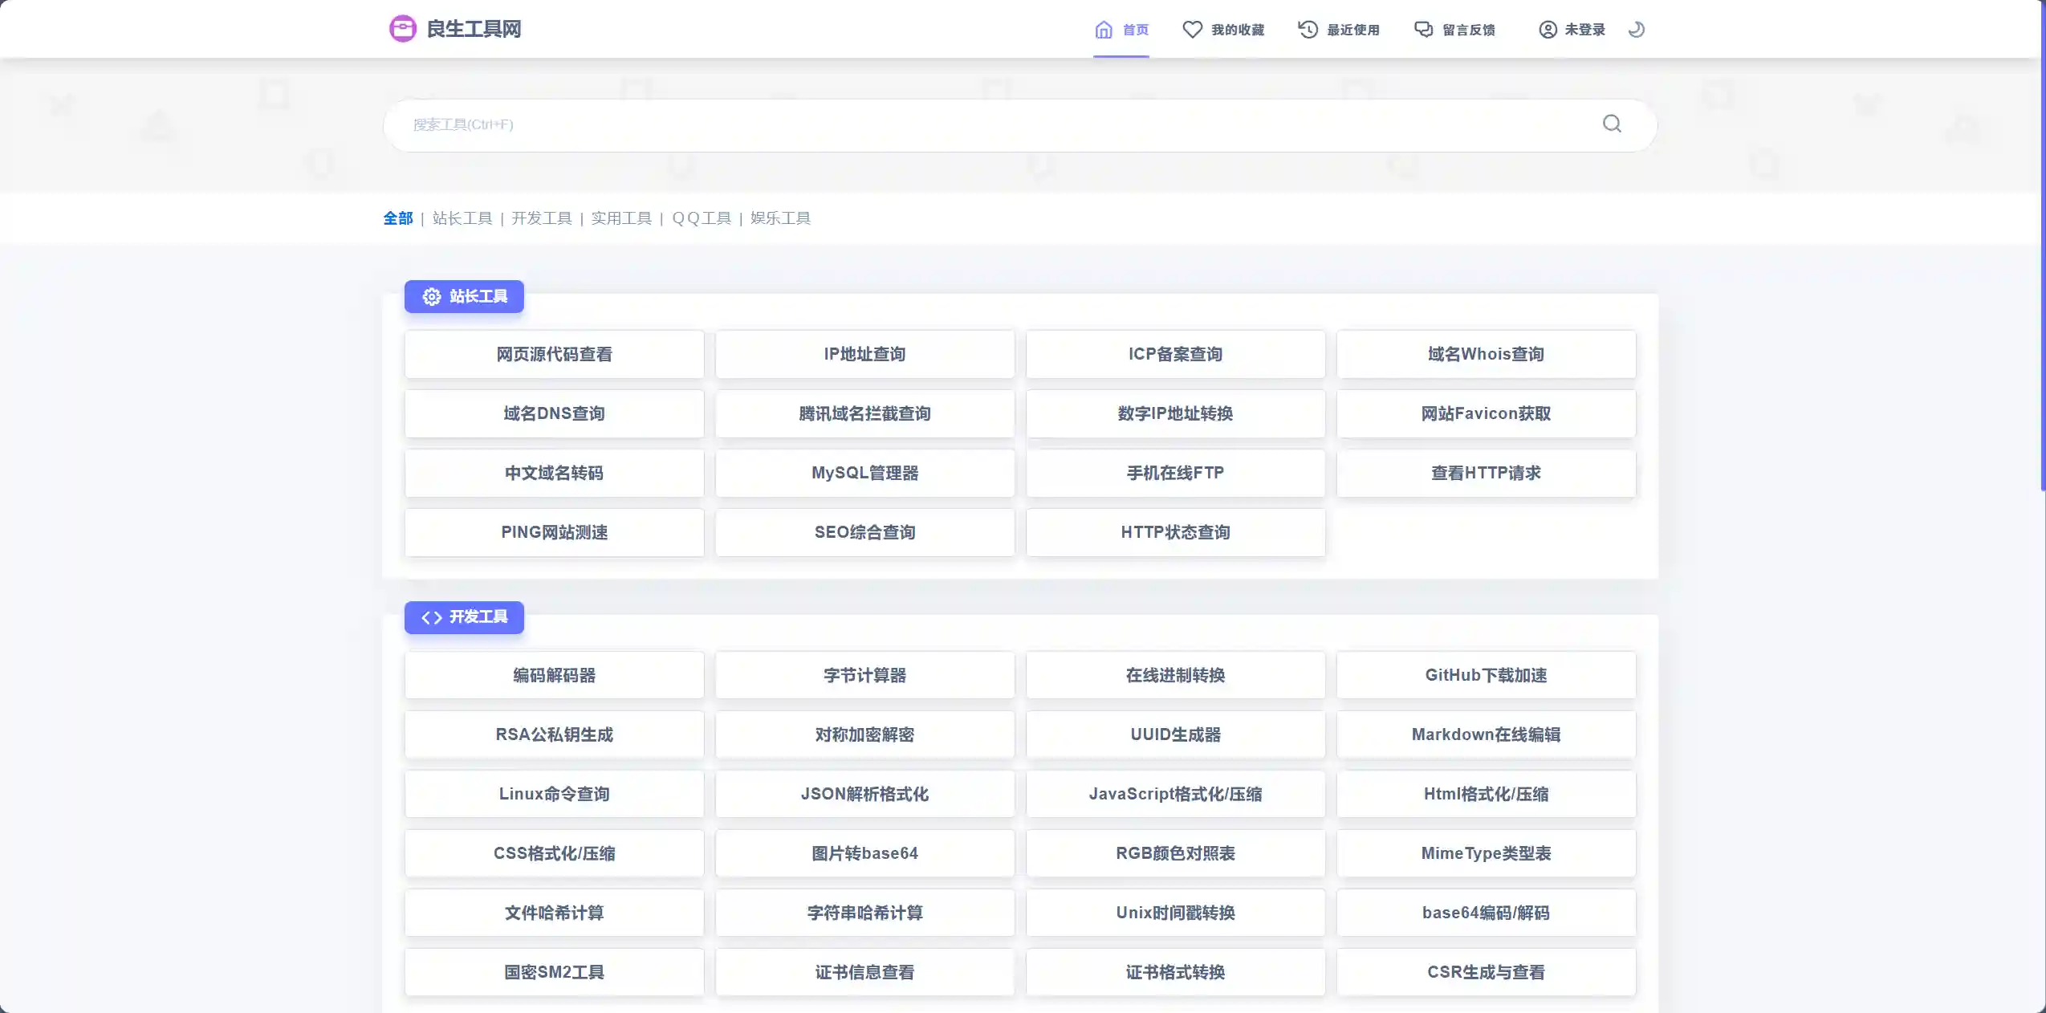The image size is (2046, 1013).
Task: Select the 首页 home icon
Action: (1103, 28)
